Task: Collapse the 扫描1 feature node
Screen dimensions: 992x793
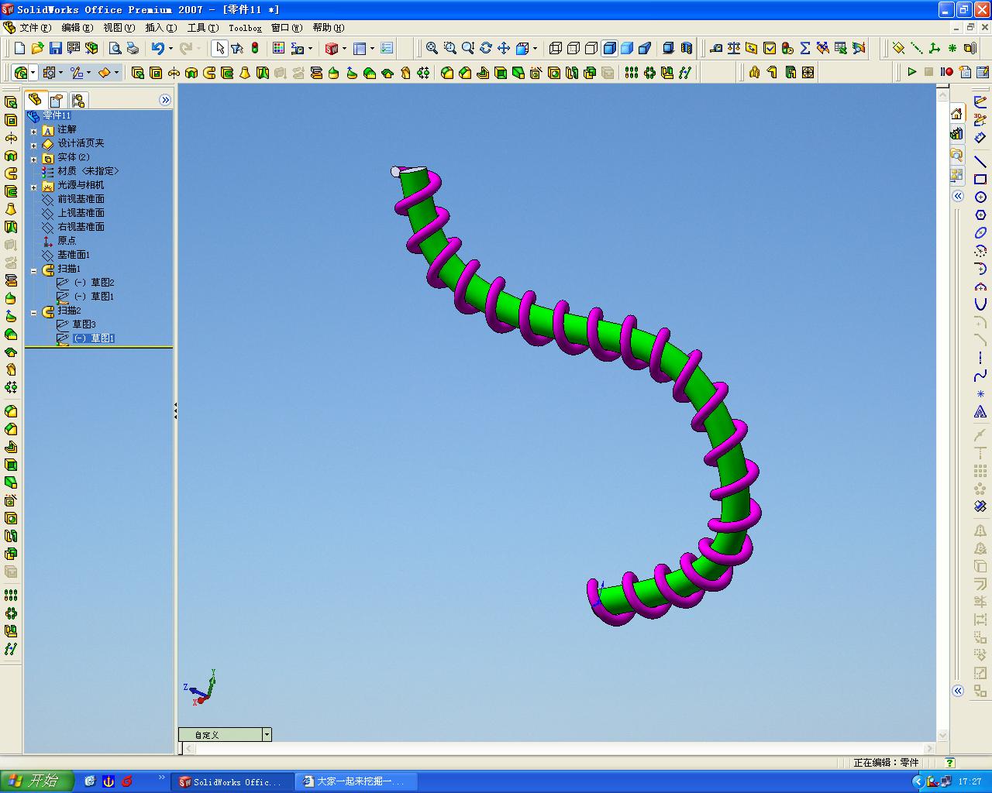Action: point(33,270)
